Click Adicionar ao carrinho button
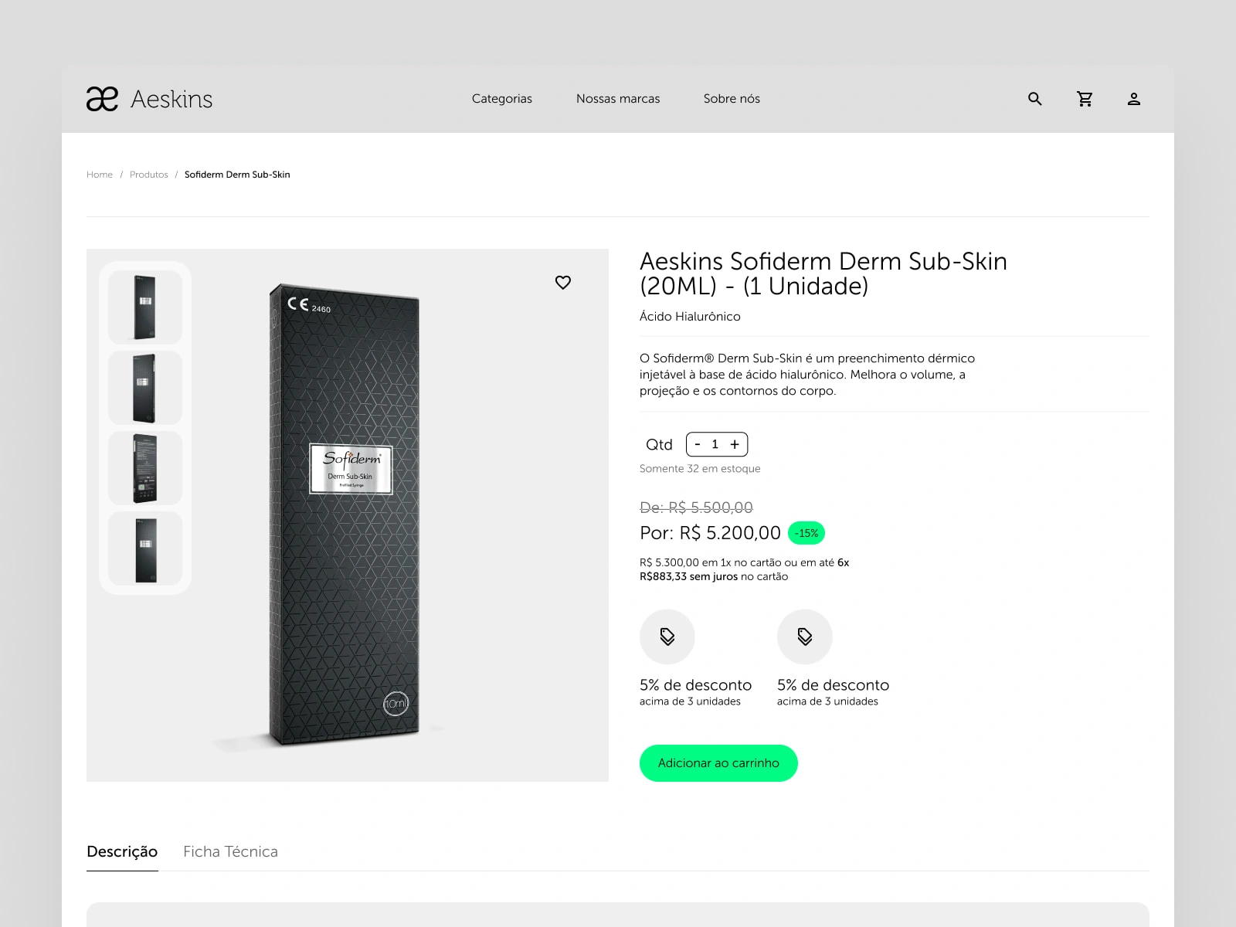This screenshot has height=927, width=1236. point(718,763)
